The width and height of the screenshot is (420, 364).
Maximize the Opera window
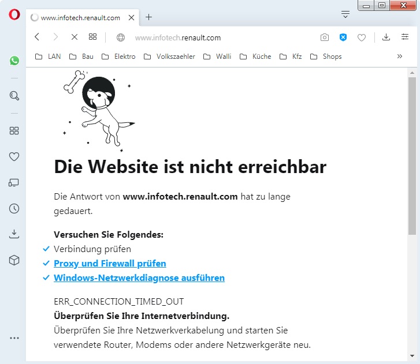(x=382, y=5)
